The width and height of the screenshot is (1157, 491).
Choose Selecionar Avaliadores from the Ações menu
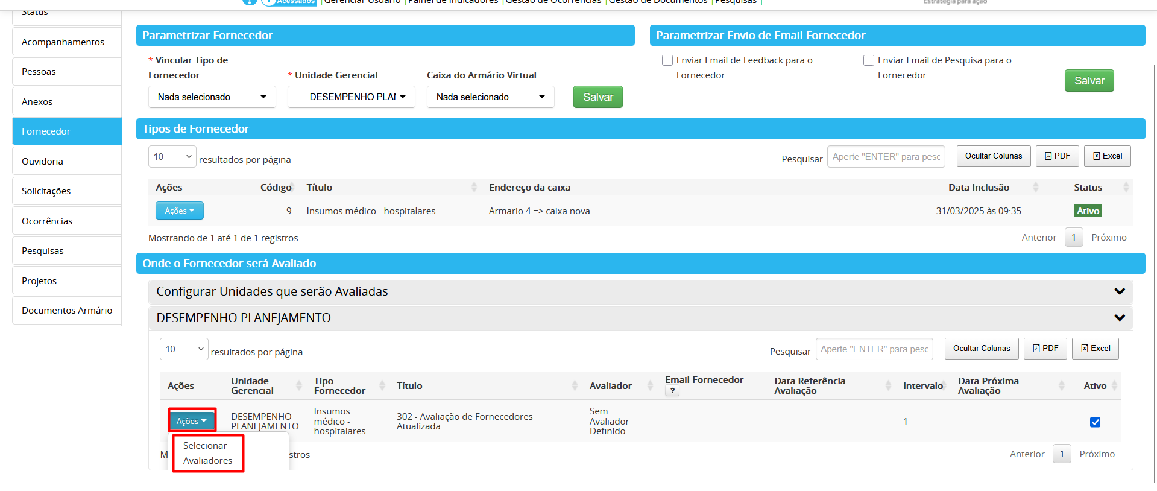[207, 453]
